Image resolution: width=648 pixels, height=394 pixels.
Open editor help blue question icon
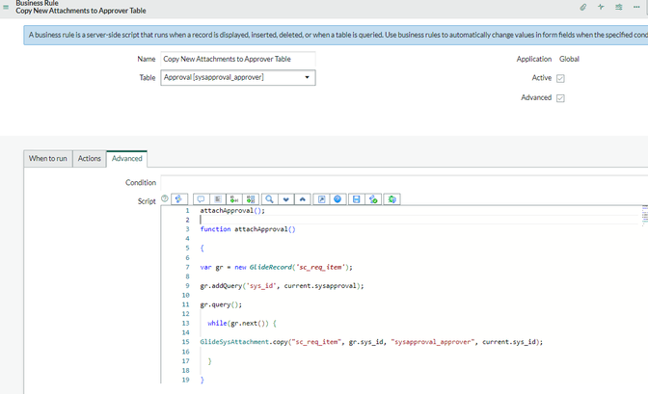tap(337, 199)
